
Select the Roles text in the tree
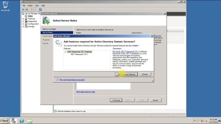point(30,16)
